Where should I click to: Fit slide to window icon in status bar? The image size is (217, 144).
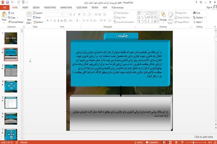pyautogui.click(x=215, y=142)
